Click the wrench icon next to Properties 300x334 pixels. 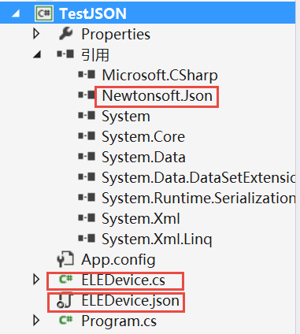[x=66, y=34]
